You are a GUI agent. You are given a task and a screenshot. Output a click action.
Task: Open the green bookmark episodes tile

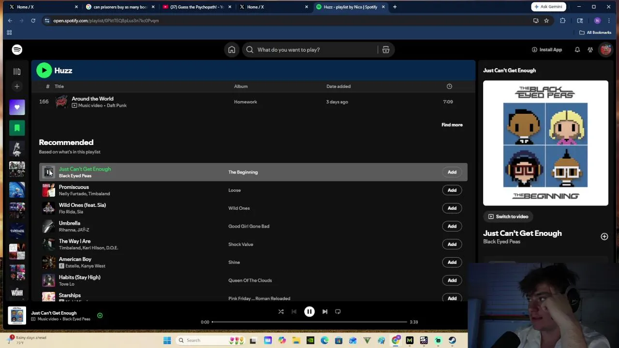tap(17, 128)
